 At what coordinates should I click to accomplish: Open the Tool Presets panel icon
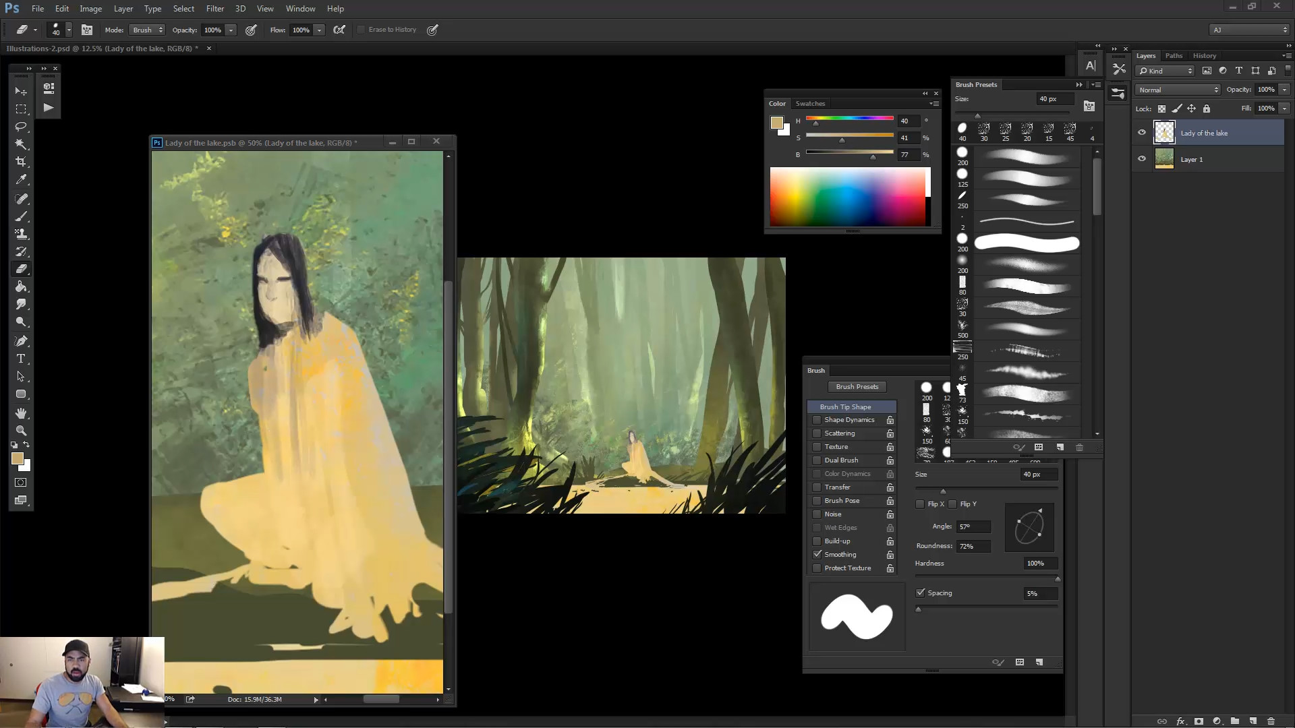1119,69
